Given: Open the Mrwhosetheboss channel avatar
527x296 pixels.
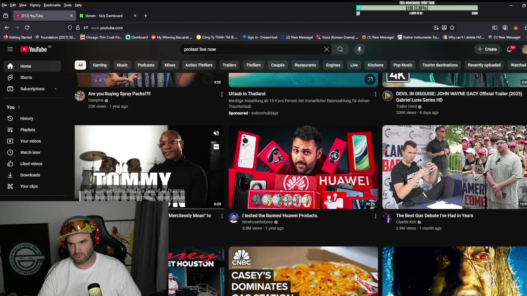Looking at the screenshot, I should coord(233,218).
